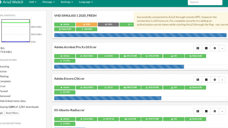Click the VHD SIMULASI 1 2020_FRESH title
228x128 pixels.
click(75, 16)
